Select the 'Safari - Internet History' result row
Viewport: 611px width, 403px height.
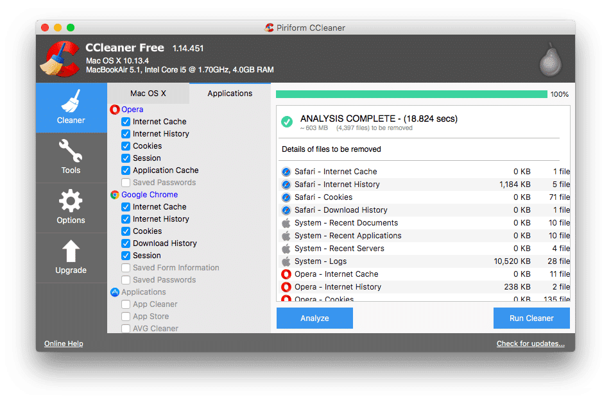424,185
